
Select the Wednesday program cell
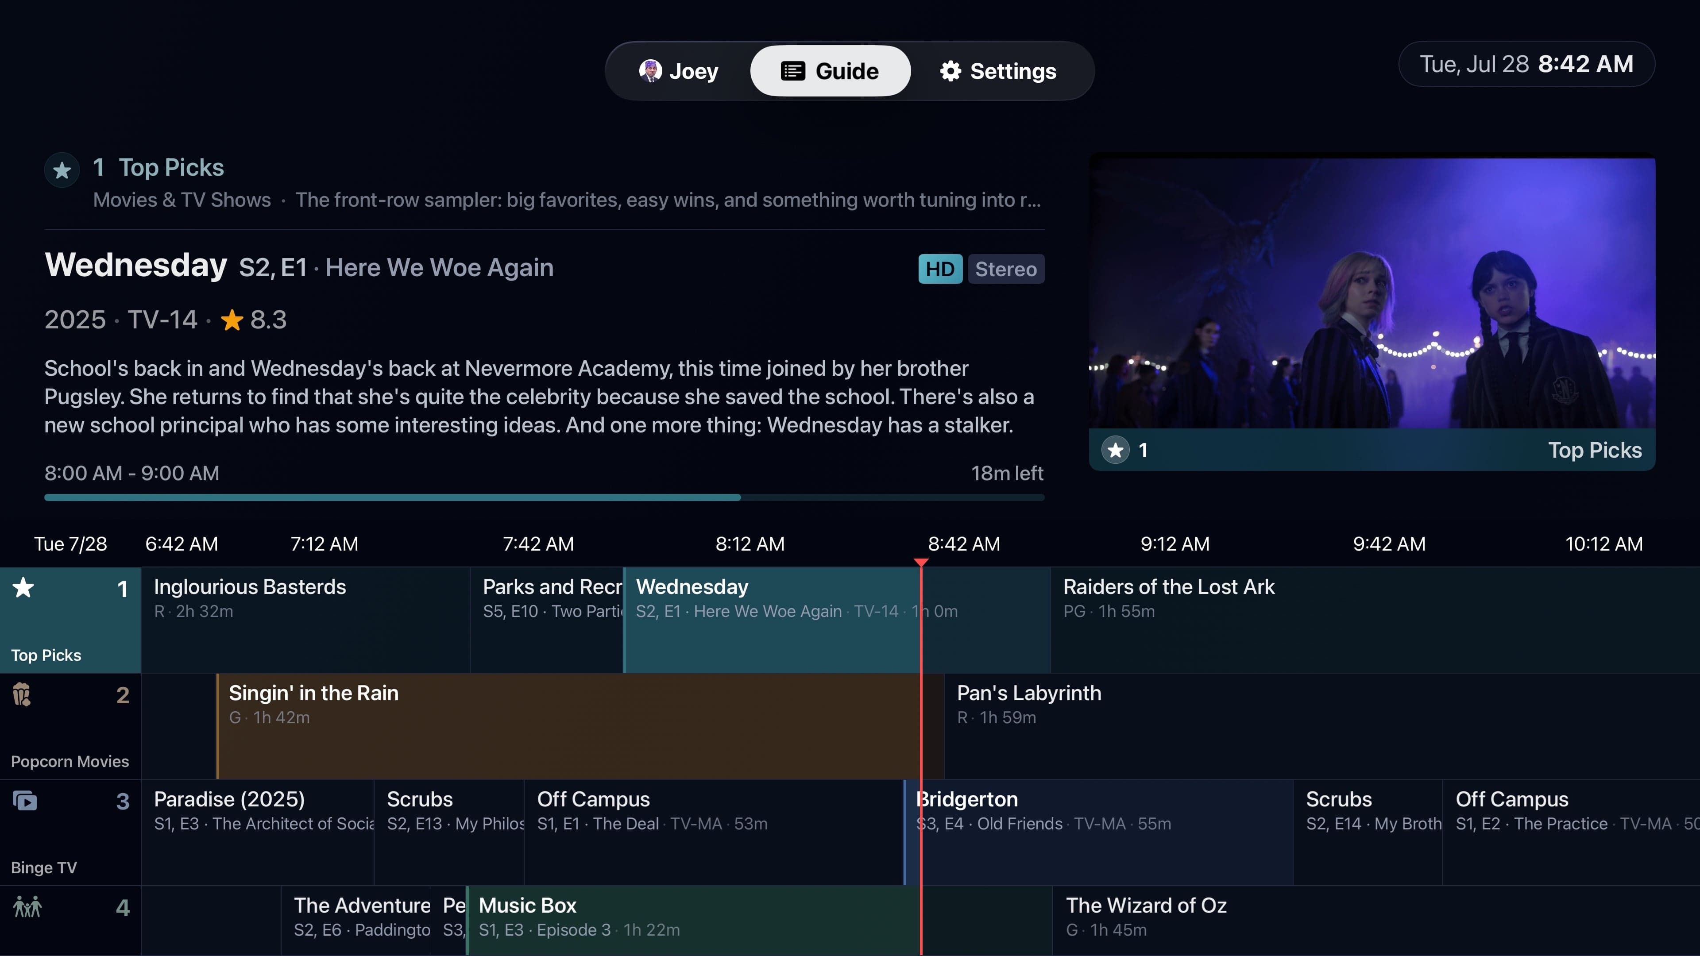pyautogui.click(x=837, y=620)
